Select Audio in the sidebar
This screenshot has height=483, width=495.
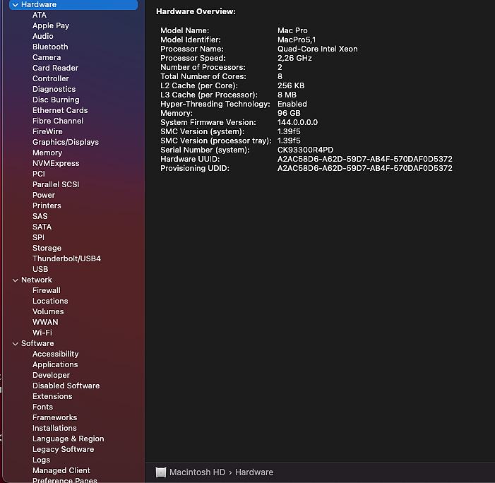pos(43,36)
